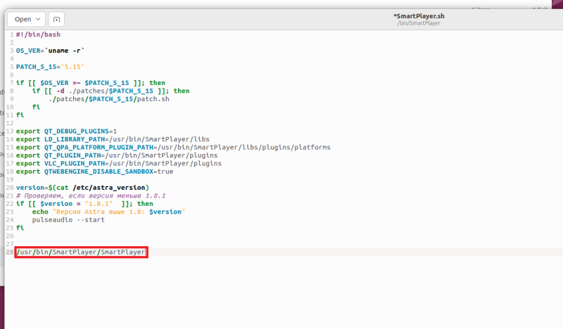Viewport: 563px width, 329px height.
Task: Place cursor on the #!/bin/bash shebang line
Action: (x=33, y=34)
